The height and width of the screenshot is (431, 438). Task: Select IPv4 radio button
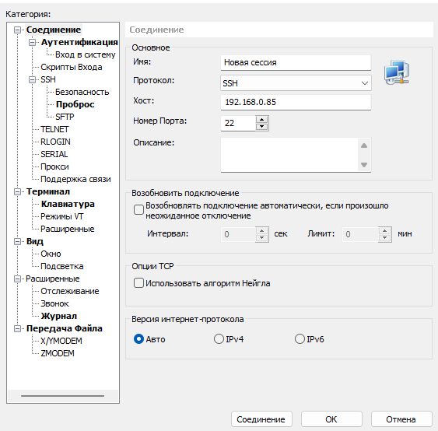pyautogui.click(x=219, y=339)
